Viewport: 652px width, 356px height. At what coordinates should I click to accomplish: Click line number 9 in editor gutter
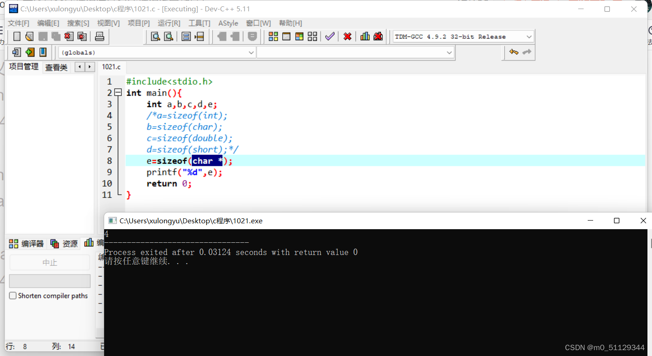coord(109,172)
